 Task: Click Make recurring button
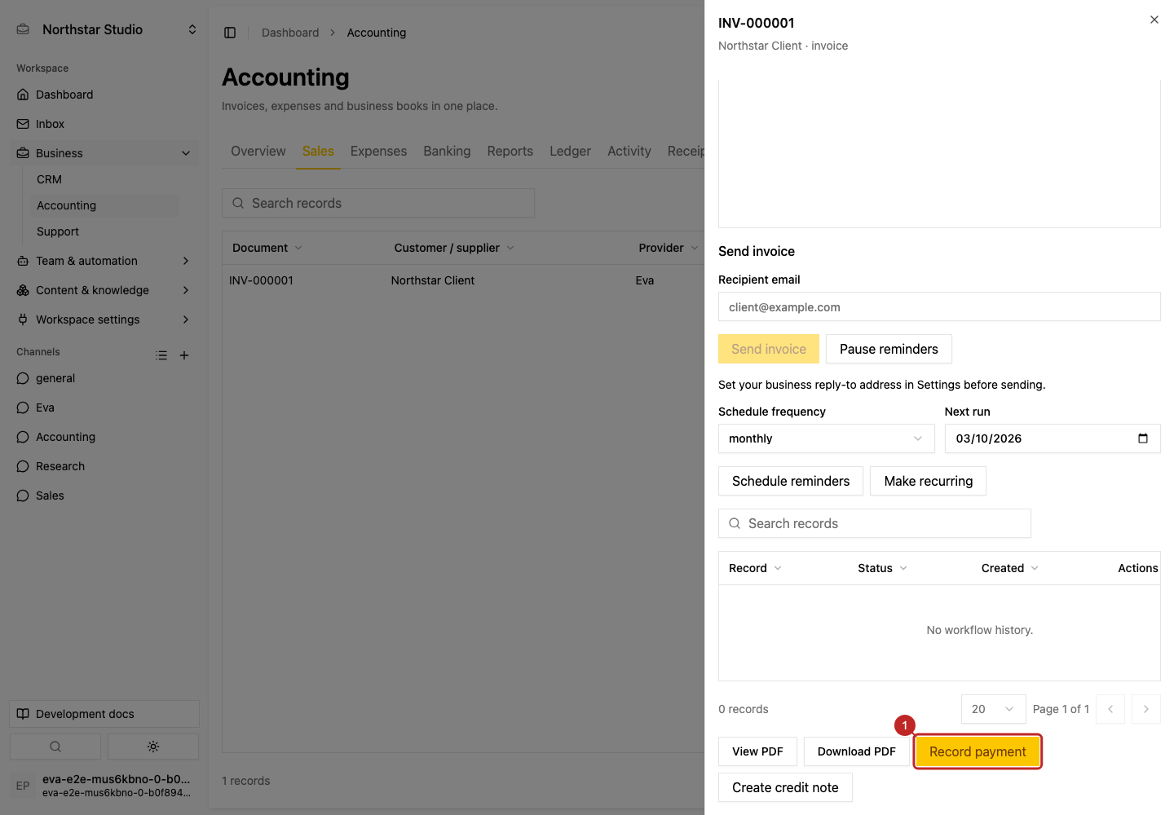click(x=928, y=481)
